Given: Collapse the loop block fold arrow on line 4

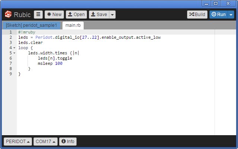Looking at the screenshot, I should 14,48.
